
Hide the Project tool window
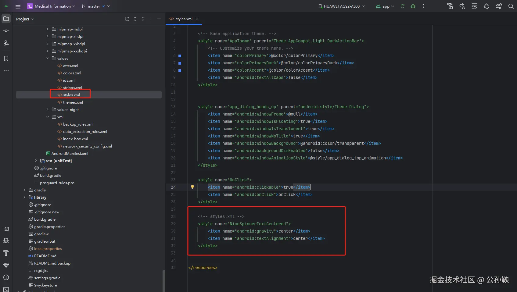tap(159, 19)
